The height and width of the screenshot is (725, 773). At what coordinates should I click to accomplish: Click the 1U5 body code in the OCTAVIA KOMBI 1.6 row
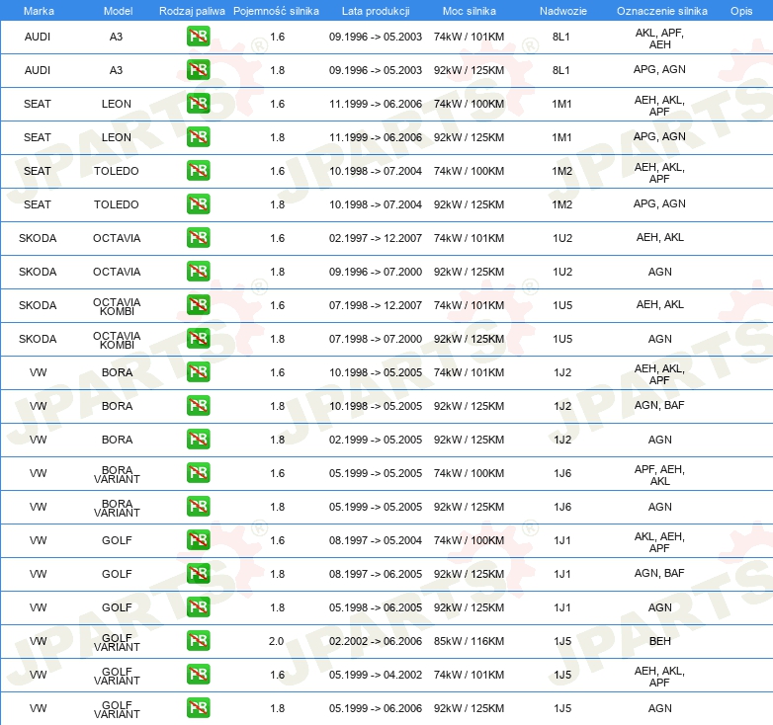562,305
